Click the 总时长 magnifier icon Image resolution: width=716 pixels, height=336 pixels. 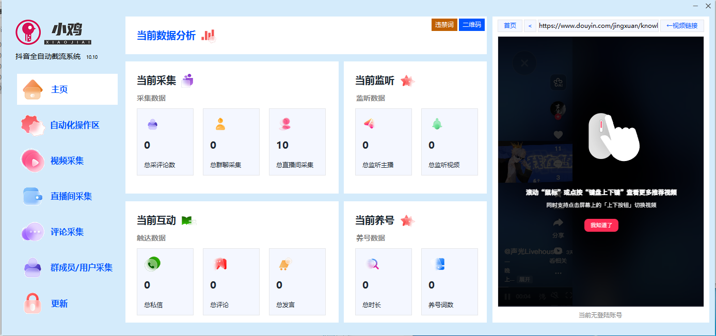[373, 264]
